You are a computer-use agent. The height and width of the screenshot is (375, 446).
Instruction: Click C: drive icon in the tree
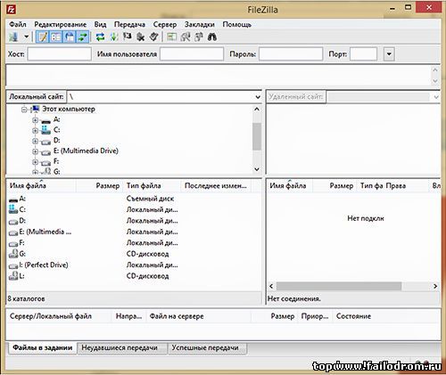point(45,130)
